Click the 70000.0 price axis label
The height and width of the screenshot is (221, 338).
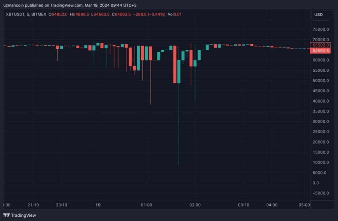(x=321, y=39)
